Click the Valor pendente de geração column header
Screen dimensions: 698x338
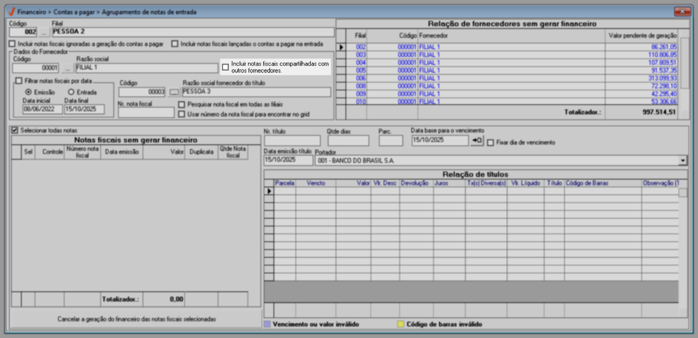642,35
